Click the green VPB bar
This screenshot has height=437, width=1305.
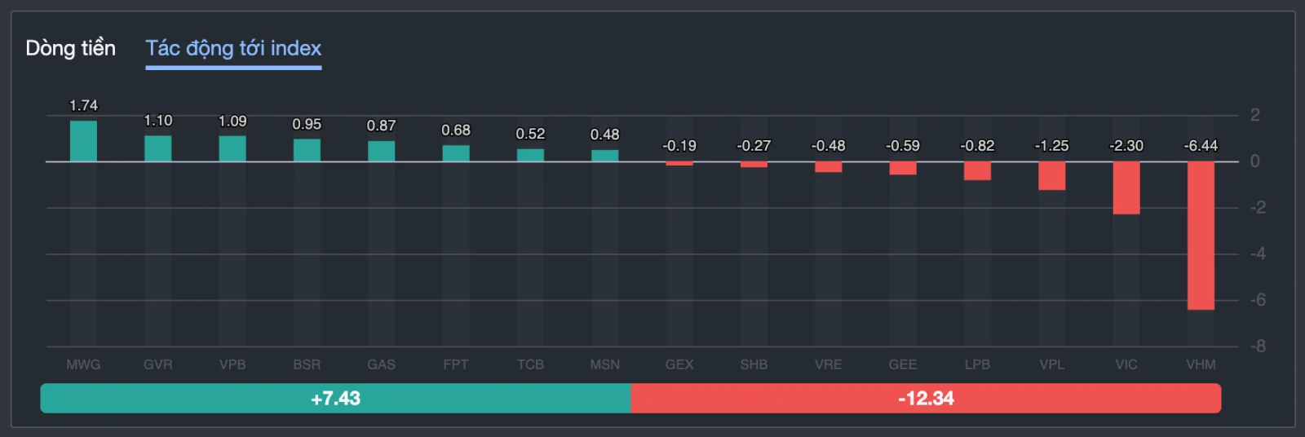pos(232,148)
